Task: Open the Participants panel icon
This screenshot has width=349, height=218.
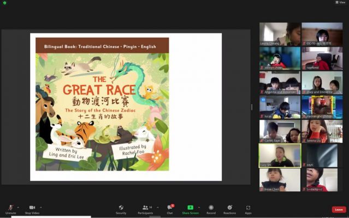Action: tap(145, 207)
